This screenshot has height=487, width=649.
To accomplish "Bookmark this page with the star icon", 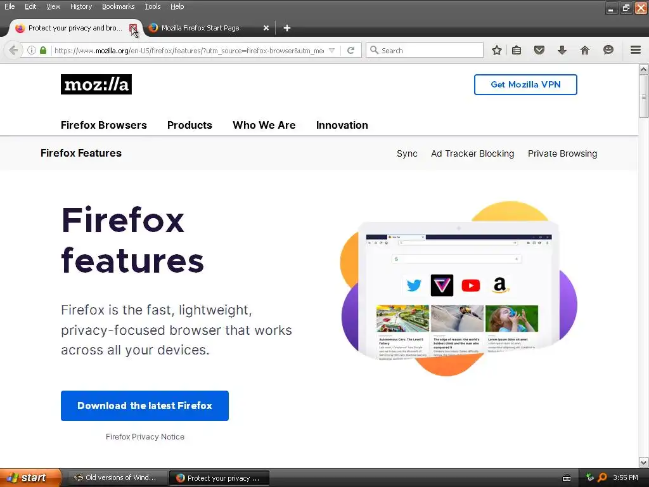I will [x=497, y=51].
